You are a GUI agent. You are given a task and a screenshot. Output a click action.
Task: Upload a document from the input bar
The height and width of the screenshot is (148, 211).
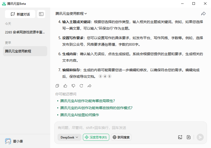(x=189, y=137)
